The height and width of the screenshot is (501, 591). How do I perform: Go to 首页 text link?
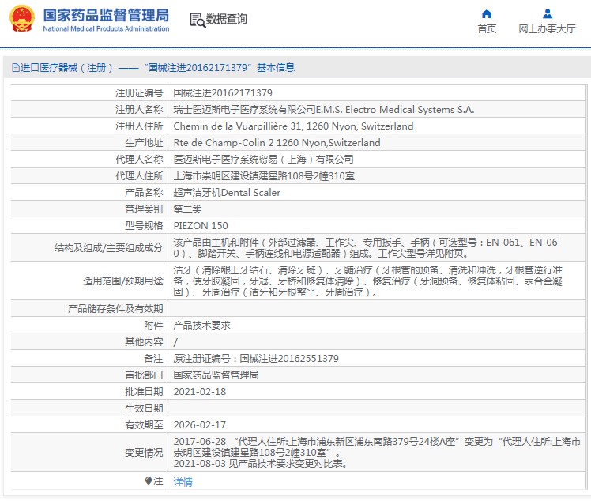tap(487, 29)
